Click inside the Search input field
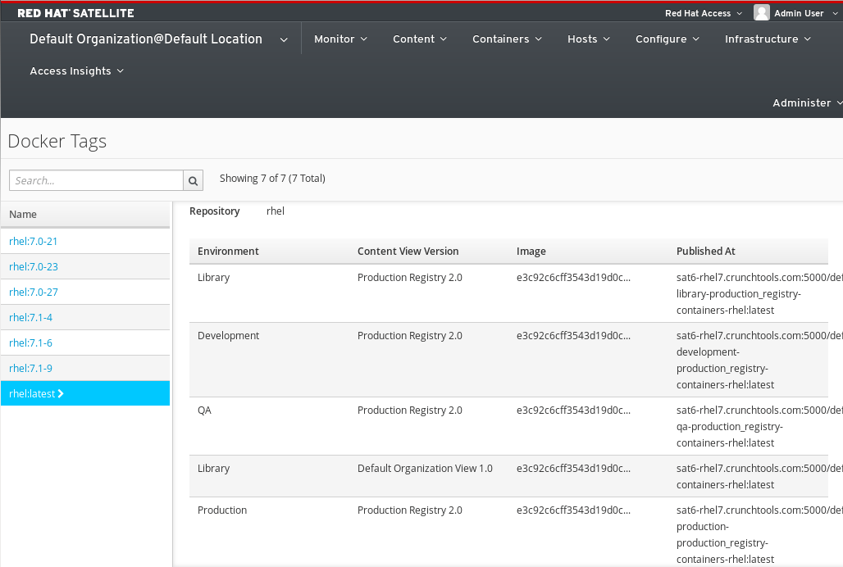Screen dimensions: 843x567 94,180
